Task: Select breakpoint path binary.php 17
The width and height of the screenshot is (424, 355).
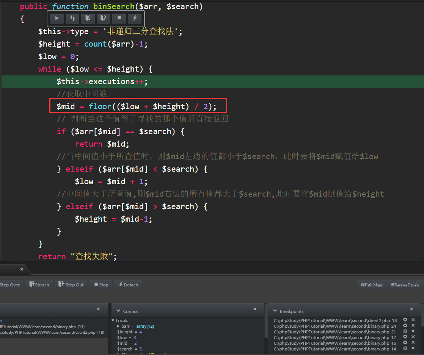Action: click(335, 338)
